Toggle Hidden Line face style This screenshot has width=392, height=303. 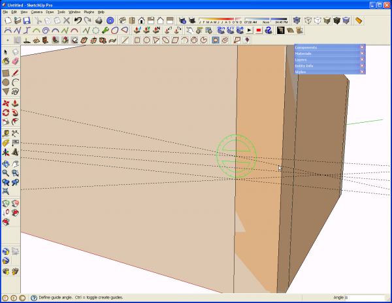tap(318, 20)
